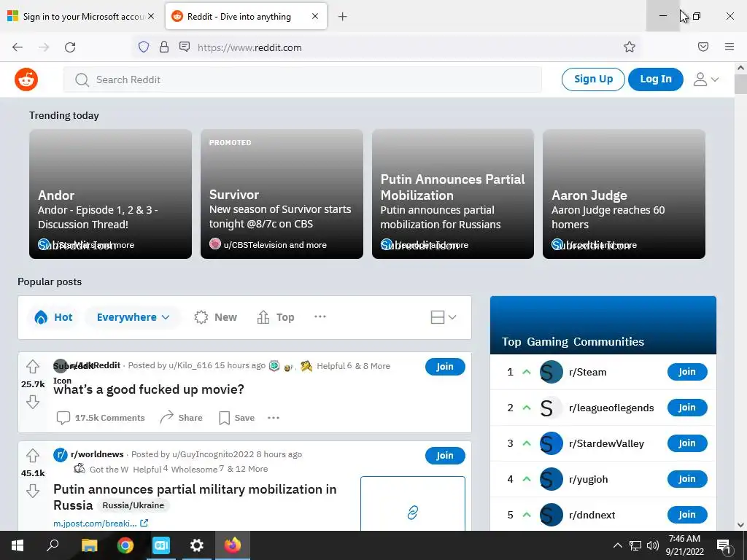Screen dimensions: 747x560
Task: Join the r/Steam community
Action: click(687, 372)
